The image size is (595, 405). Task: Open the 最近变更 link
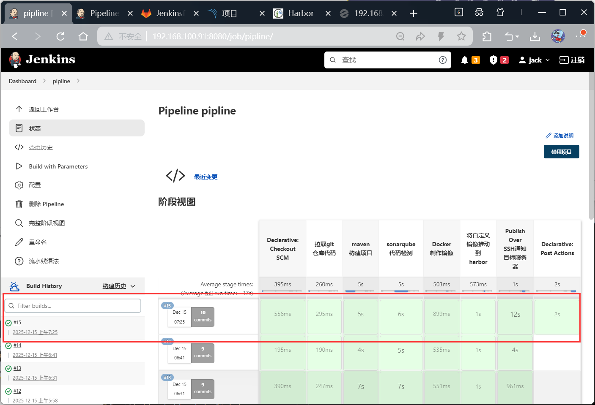coord(206,177)
